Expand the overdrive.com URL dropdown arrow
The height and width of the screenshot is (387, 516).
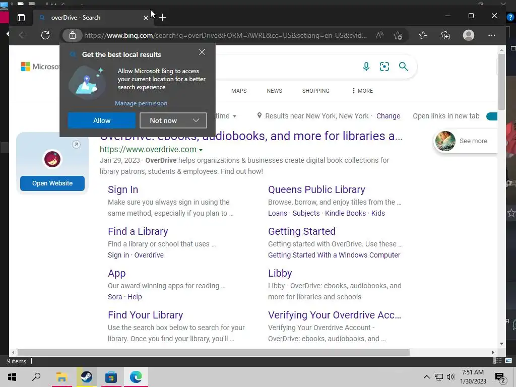[x=201, y=150]
